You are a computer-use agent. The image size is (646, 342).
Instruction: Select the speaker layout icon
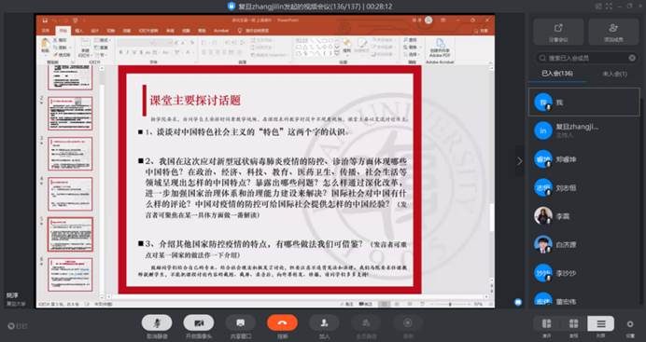[x=547, y=324]
